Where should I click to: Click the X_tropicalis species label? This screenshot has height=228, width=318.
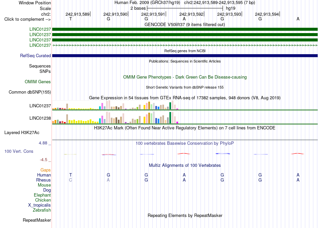click(x=39, y=205)
